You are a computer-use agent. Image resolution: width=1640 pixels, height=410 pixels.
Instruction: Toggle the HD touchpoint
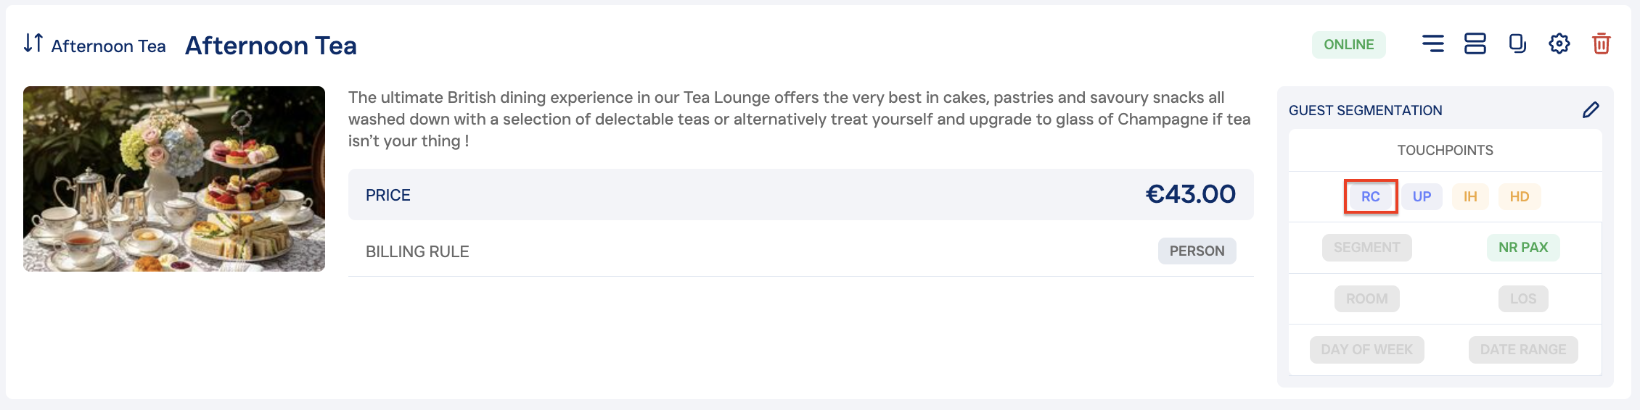coord(1520,196)
